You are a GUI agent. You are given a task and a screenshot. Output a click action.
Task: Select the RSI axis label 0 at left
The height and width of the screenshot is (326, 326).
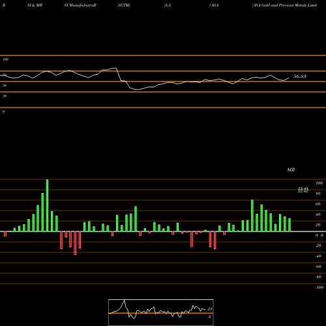click(x=3, y=111)
